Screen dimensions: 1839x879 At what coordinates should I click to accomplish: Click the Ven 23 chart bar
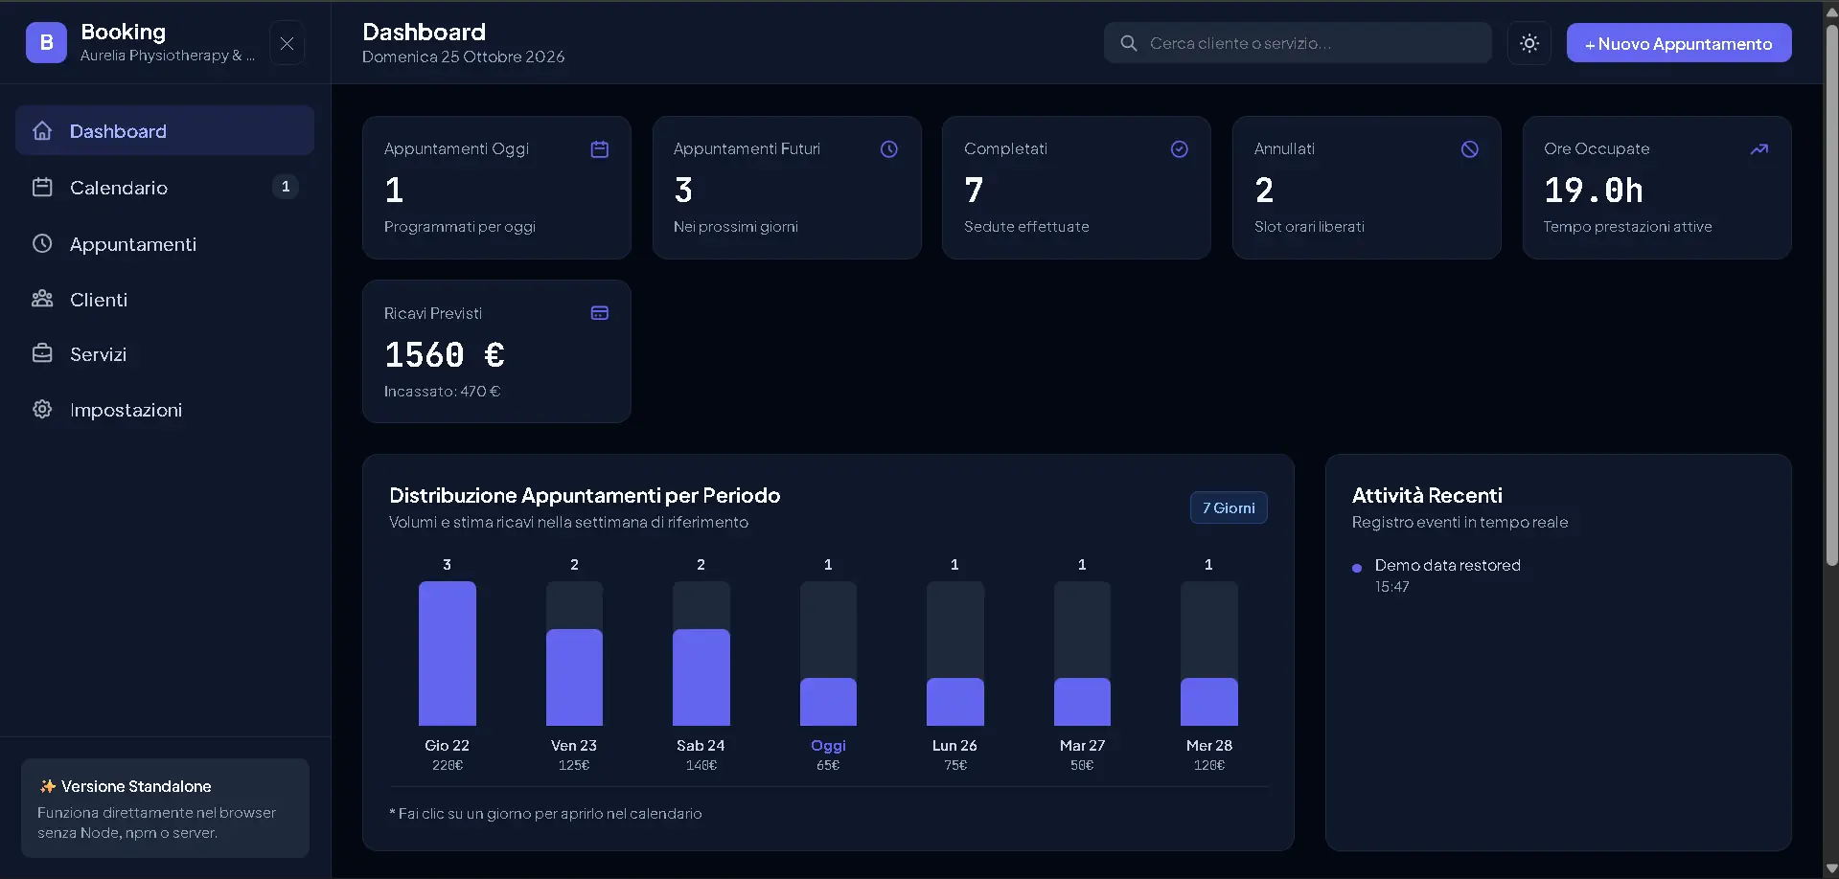click(x=574, y=653)
